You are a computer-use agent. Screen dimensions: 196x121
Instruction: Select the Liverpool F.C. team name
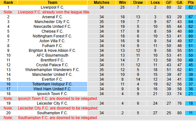pos(52,7)
